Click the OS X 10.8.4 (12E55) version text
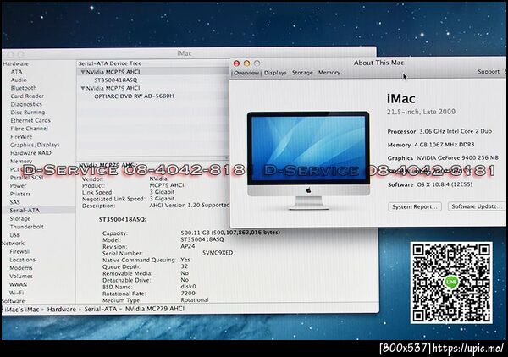508x357 pixels. [x=444, y=184]
